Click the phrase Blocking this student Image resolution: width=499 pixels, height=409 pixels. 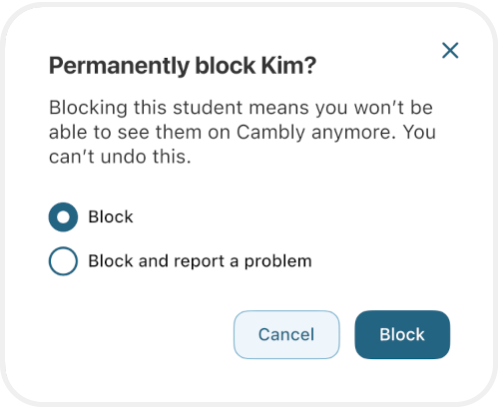(146, 108)
